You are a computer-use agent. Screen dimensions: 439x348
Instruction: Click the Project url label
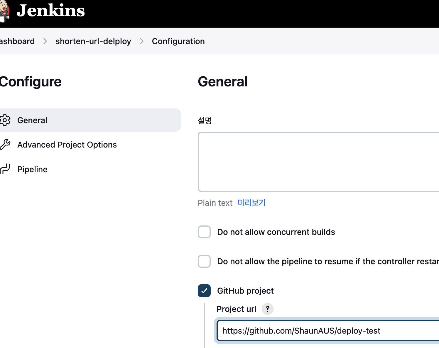(236, 309)
